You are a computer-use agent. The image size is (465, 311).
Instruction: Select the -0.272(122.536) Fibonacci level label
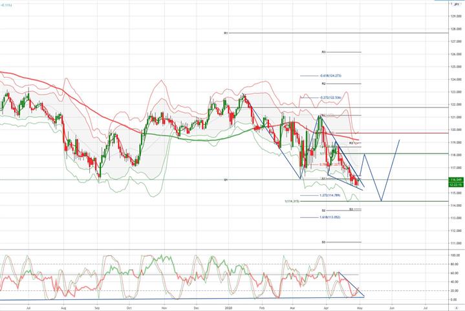tap(330, 97)
